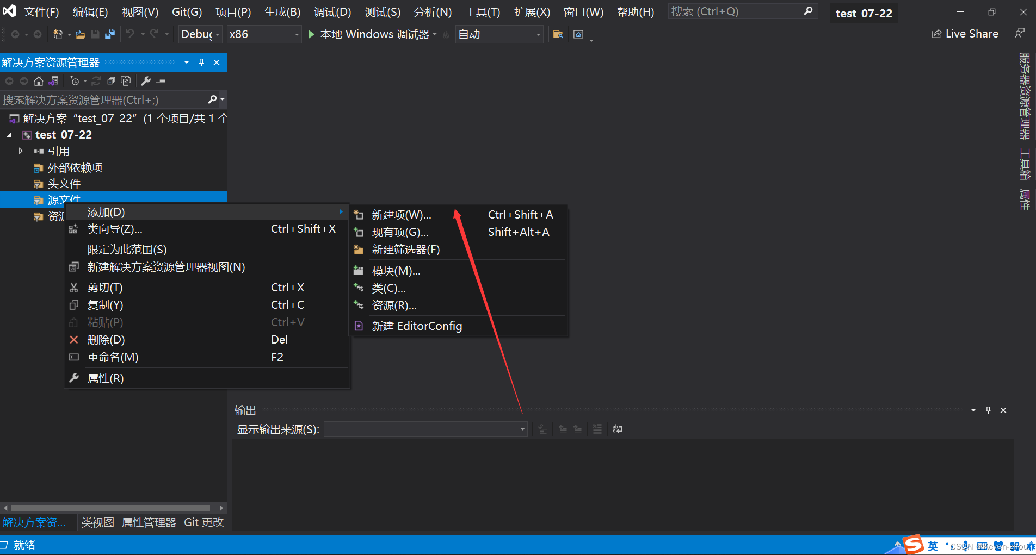This screenshot has width=1036, height=555.
Task: Open the 文件(F) menu
Action: pos(41,12)
